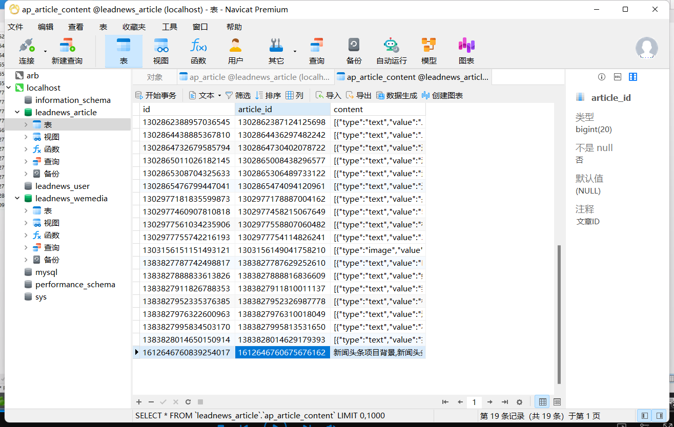Switch to the ap_article table tab
The image size is (674, 427).
pyautogui.click(x=255, y=77)
